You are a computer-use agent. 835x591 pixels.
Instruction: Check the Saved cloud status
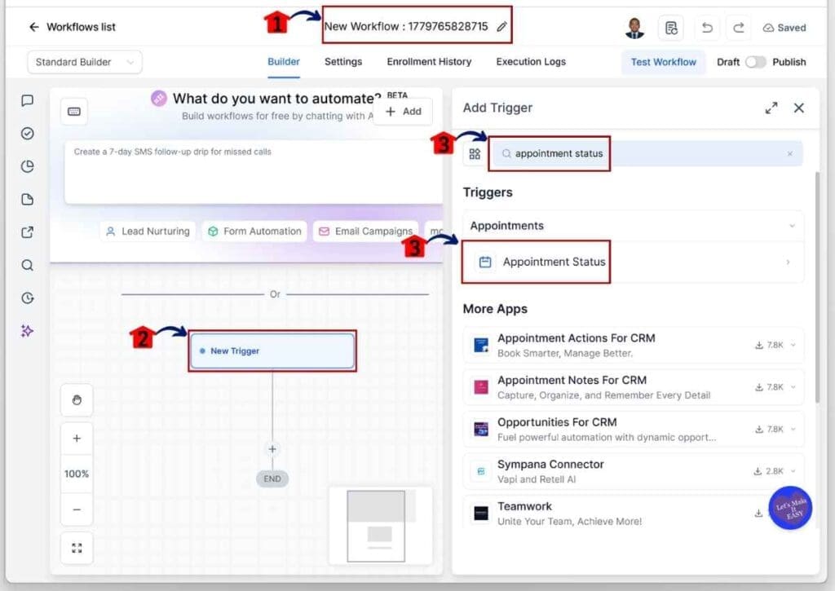[784, 28]
